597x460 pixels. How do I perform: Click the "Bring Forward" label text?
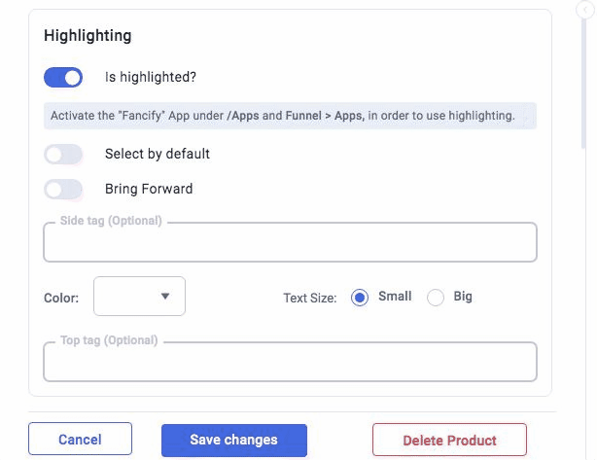point(149,190)
